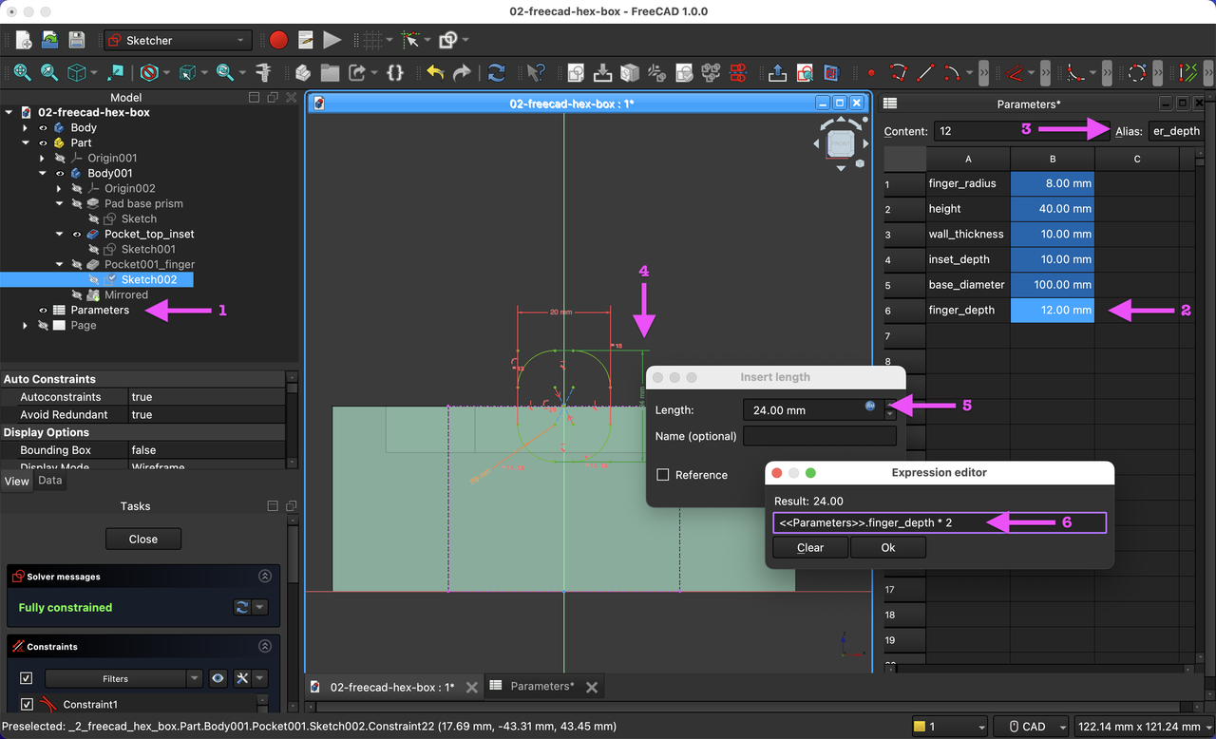This screenshot has height=739, width=1216.
Task: Select the Line sketch tool
Action: 925,72
